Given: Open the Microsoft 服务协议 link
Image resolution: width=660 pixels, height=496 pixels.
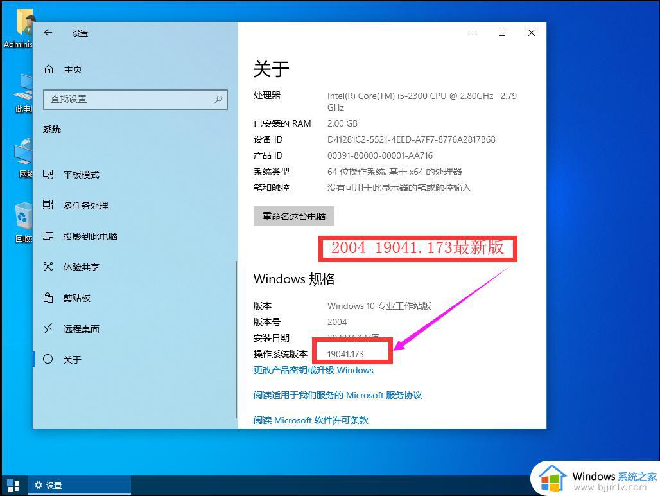Looking at the screenshot, I should (x=338, y=395).
